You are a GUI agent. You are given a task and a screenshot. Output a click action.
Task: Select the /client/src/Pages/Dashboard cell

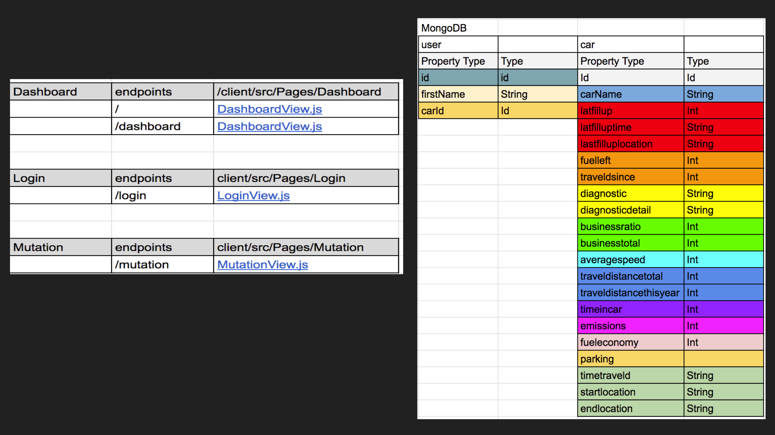[306, 91]
